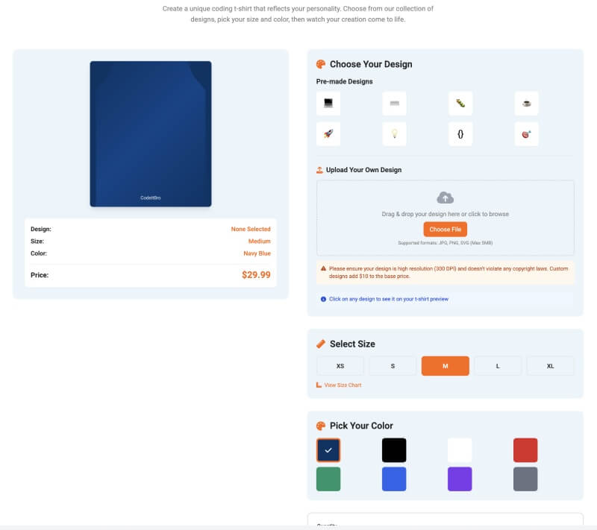Click the design tip info banner

pos(445,298)
